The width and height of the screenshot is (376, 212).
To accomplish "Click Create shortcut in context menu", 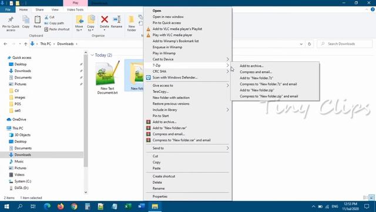I will pos(164,176).
